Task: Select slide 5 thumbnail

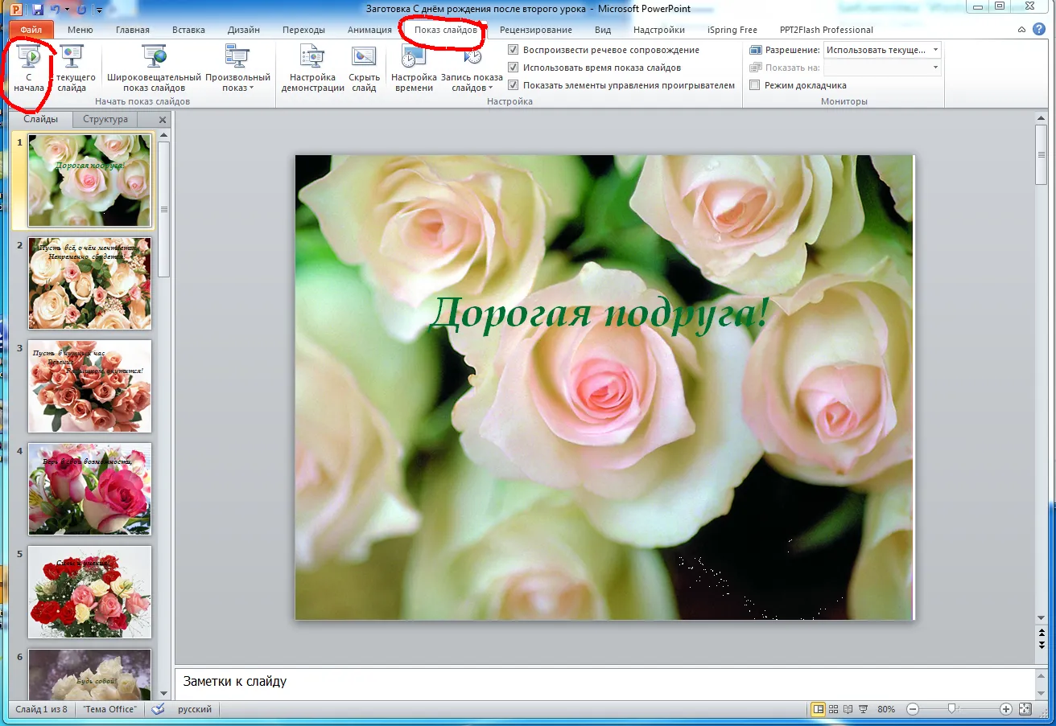Action: 89,592
